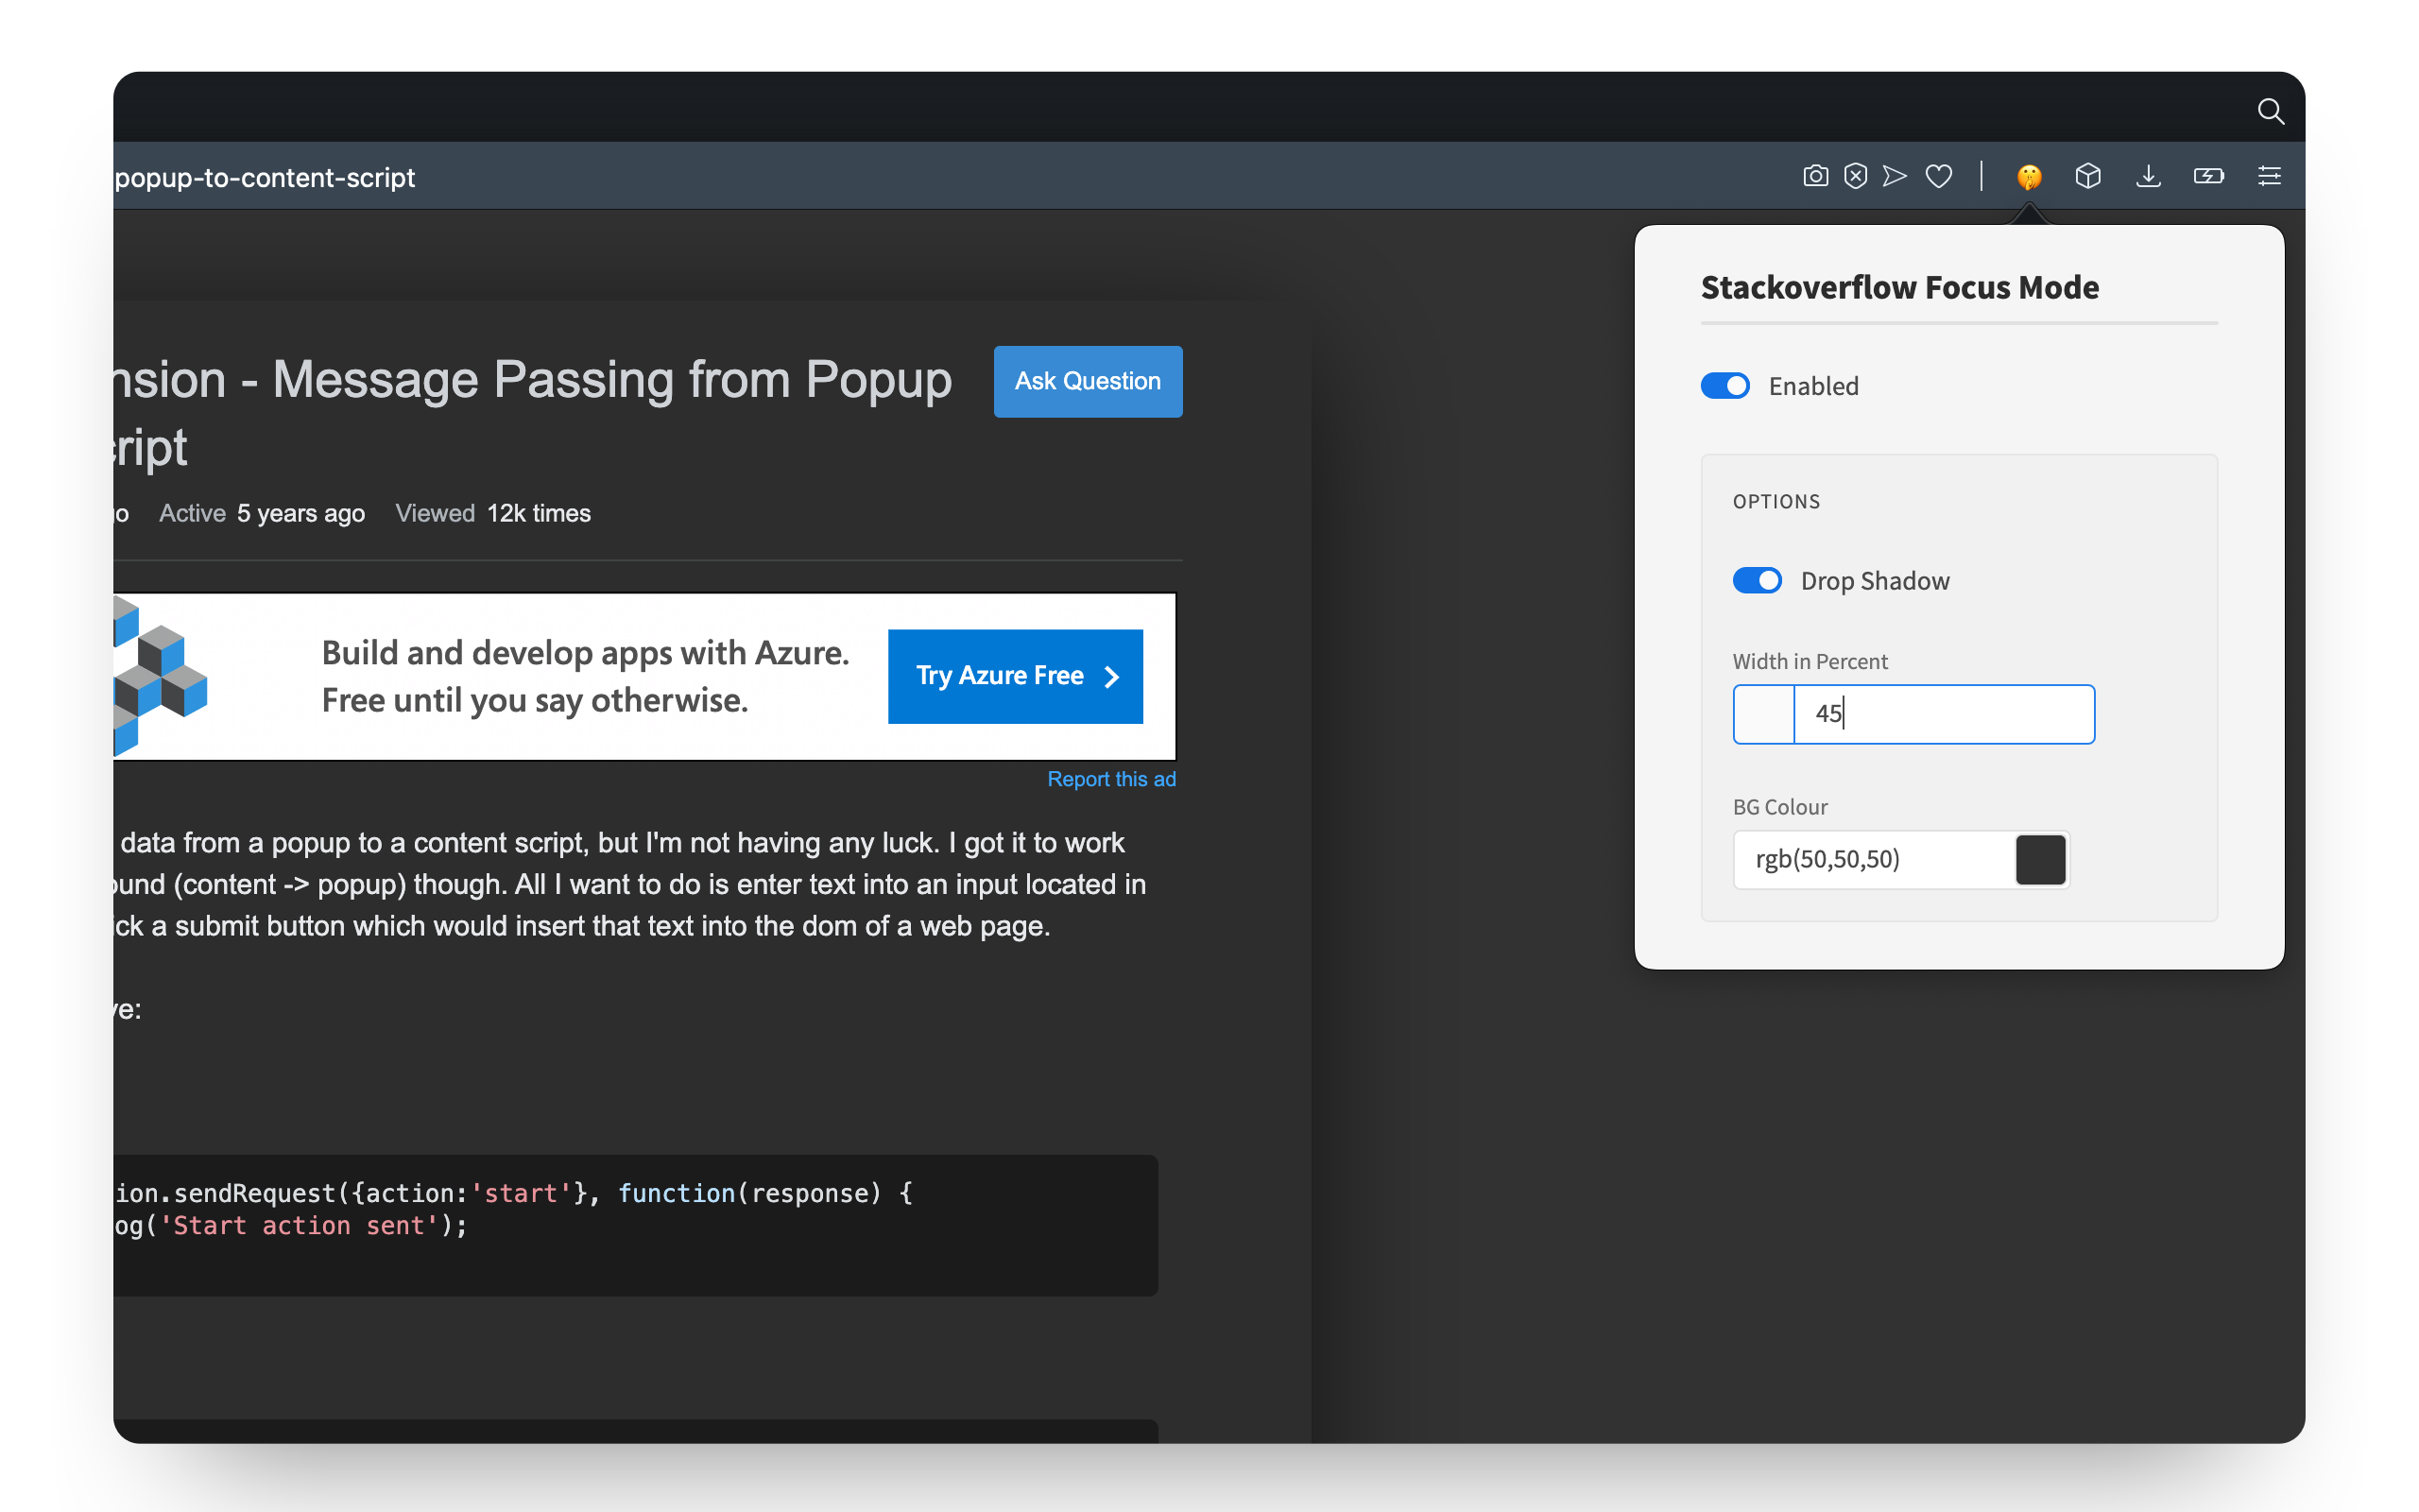Click the magnifier search icon
Viewport: 2419px width, 1512px height.
(x=2270, y=111)
